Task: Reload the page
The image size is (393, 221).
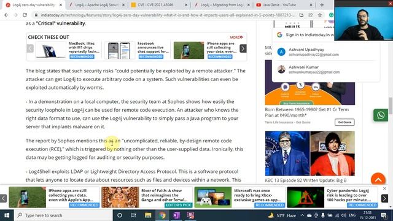Action: click(25, 15)
